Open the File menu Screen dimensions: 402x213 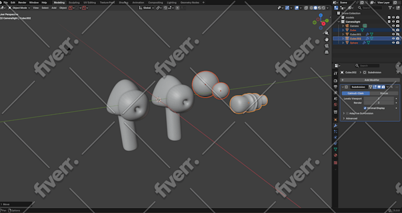click(x=5, y=2)
